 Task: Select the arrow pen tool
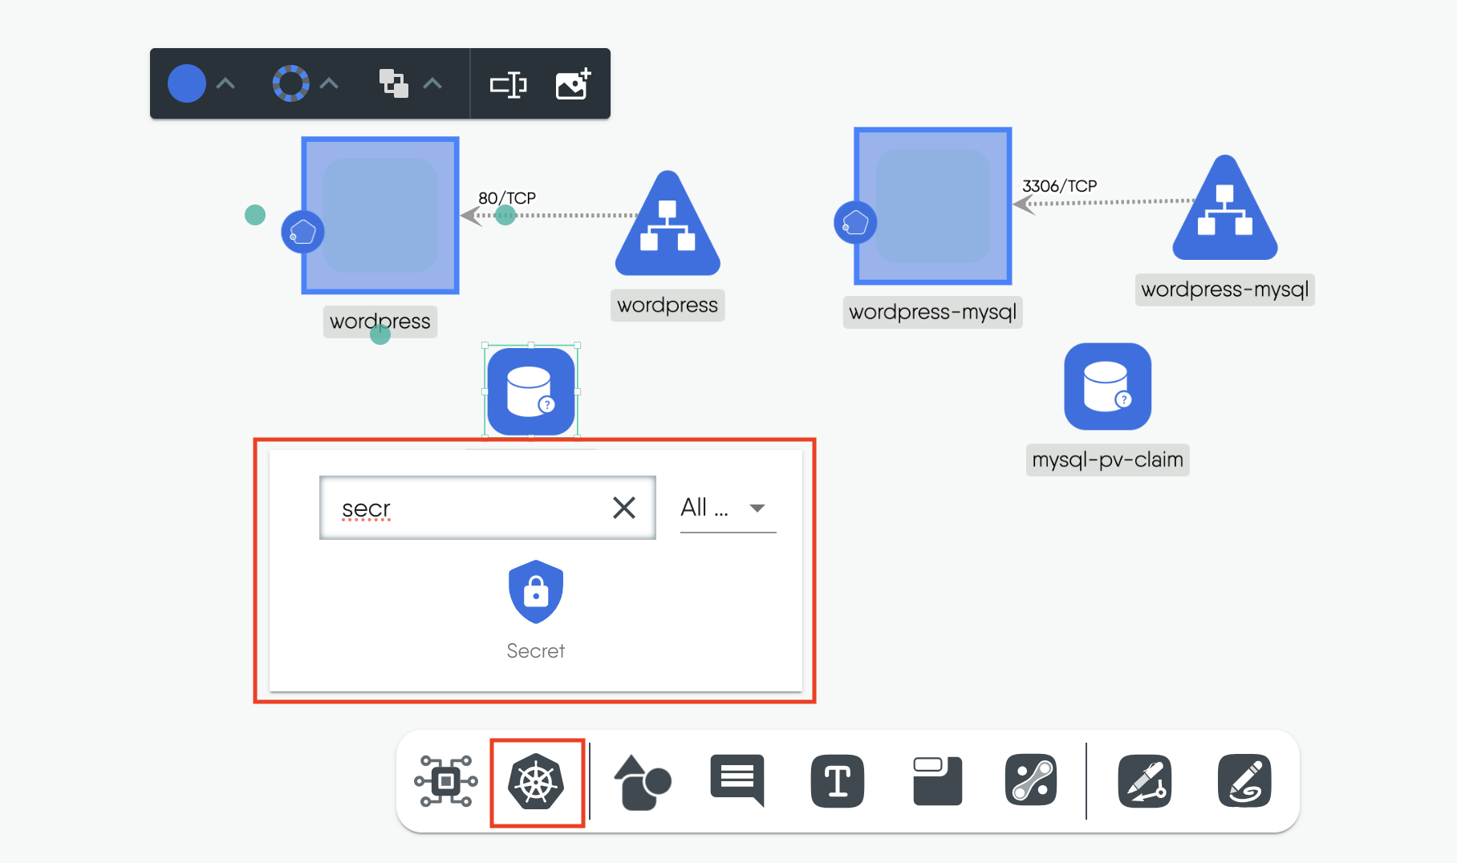point(1145,780)
